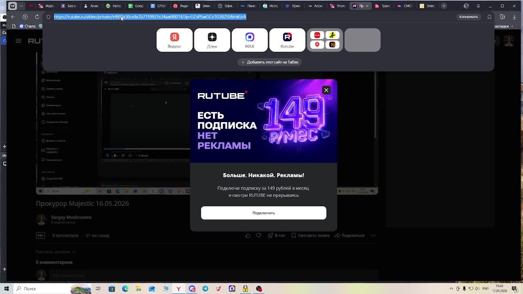Image resolution: width=523 pixels, height=294 pixels.
Task: Click Поделиться share button
Action: click(x=349, y=235)
